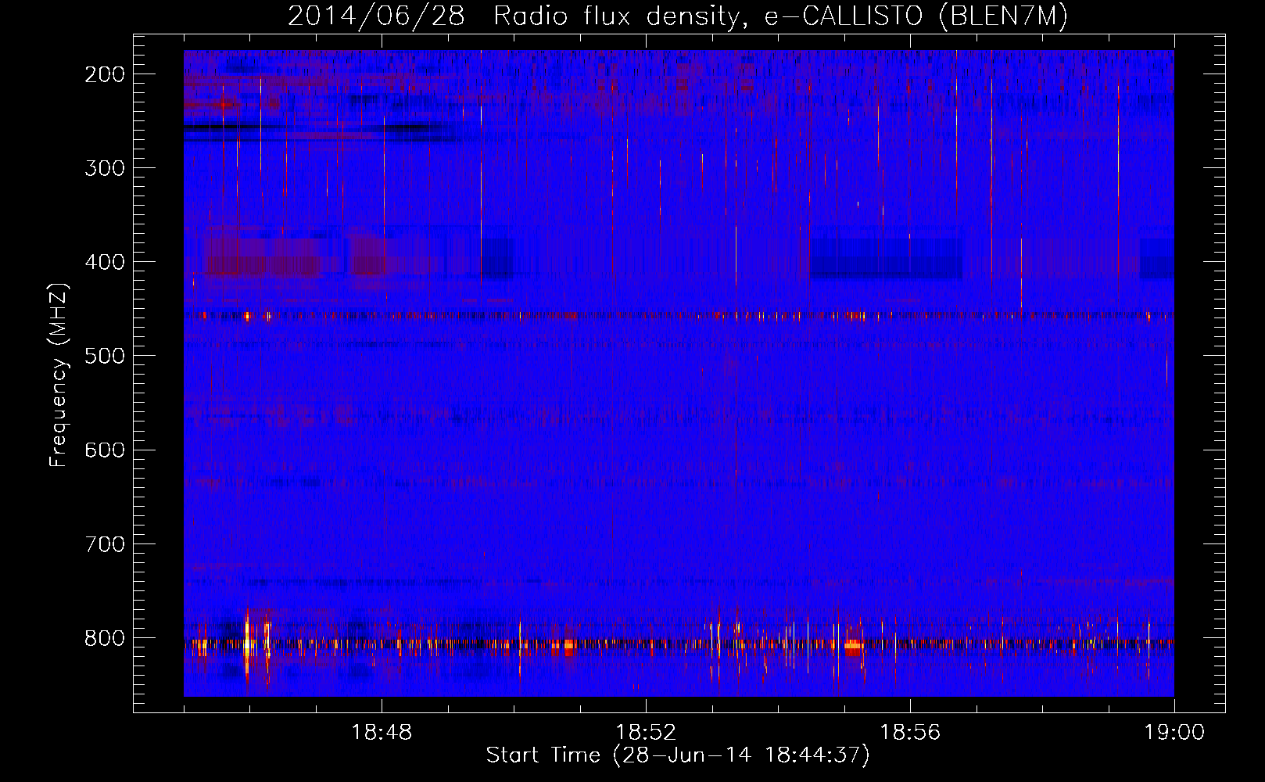Click the 18:48 time tick label

[x=382, y=733]
